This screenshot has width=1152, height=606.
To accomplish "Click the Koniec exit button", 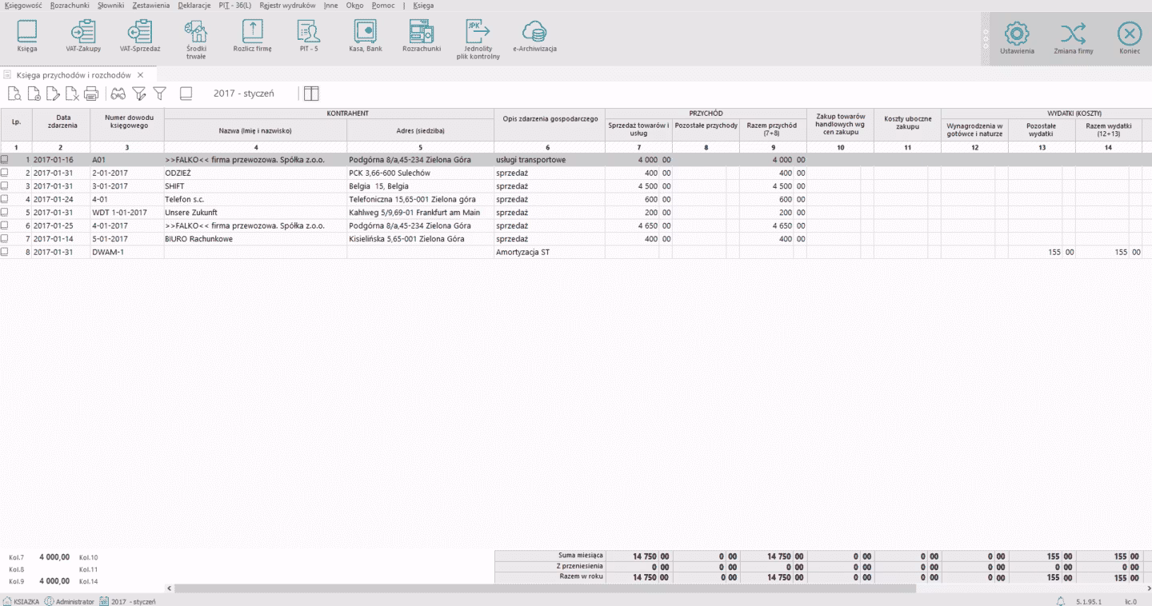I will click(x=1129, y=34).
